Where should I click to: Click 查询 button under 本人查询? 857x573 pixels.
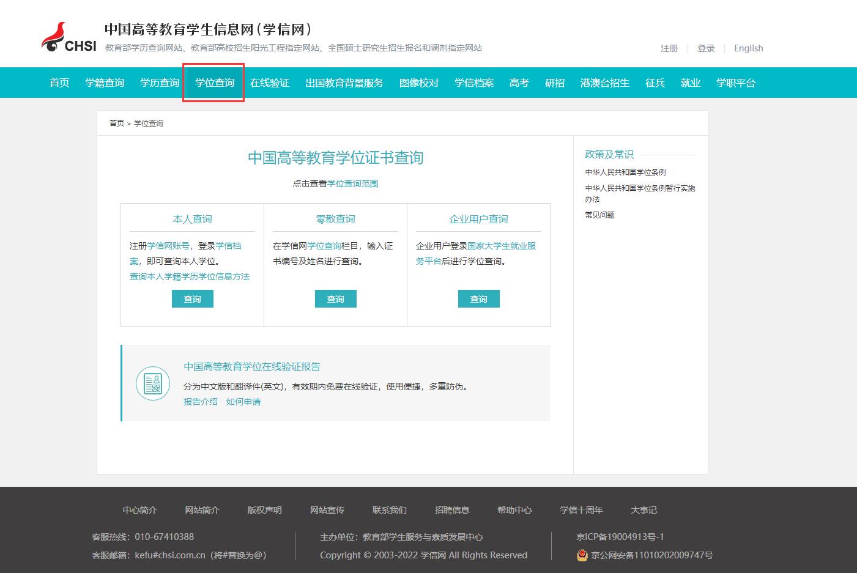point(193,299)
